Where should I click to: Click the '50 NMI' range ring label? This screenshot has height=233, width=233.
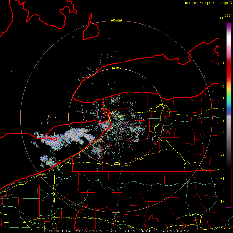click(116, 68)
